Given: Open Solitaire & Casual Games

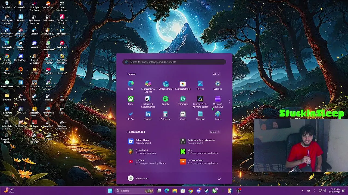Looking at the screenshot, I should (148, 102).
